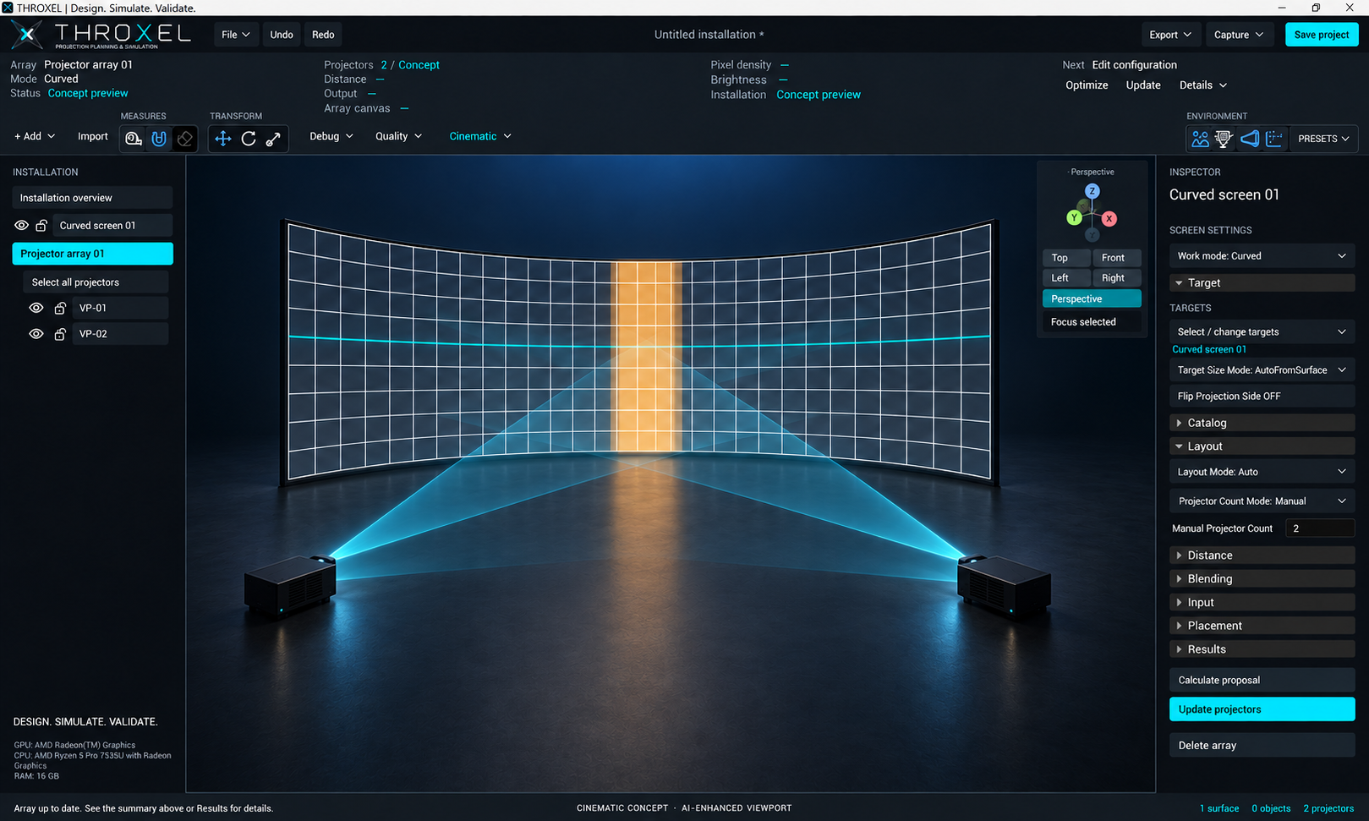Select the Rotate transform tool
This screenshot has height=821, width=1369.
tap(249, 139)
